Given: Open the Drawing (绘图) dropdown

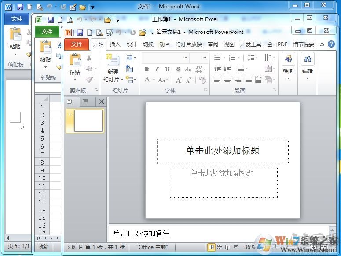Looking at the screenshot, I should [x=288, y=79].
